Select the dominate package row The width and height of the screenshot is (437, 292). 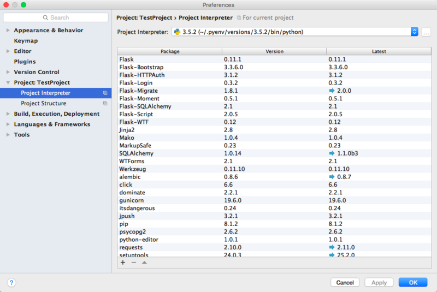pyautogui.click(x=274, y=192)
